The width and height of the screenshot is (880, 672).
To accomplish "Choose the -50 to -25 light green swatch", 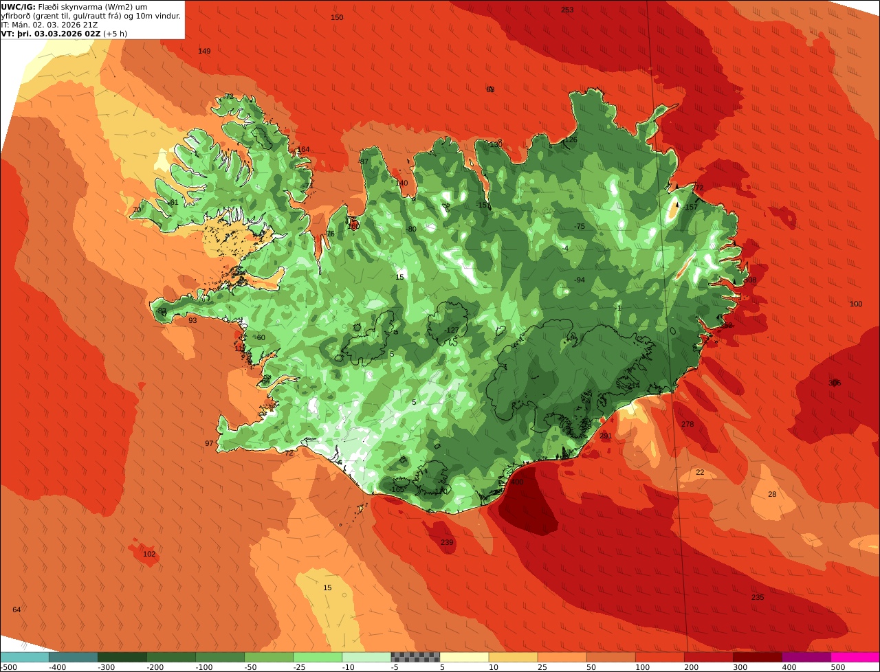I will pos(268,657).
